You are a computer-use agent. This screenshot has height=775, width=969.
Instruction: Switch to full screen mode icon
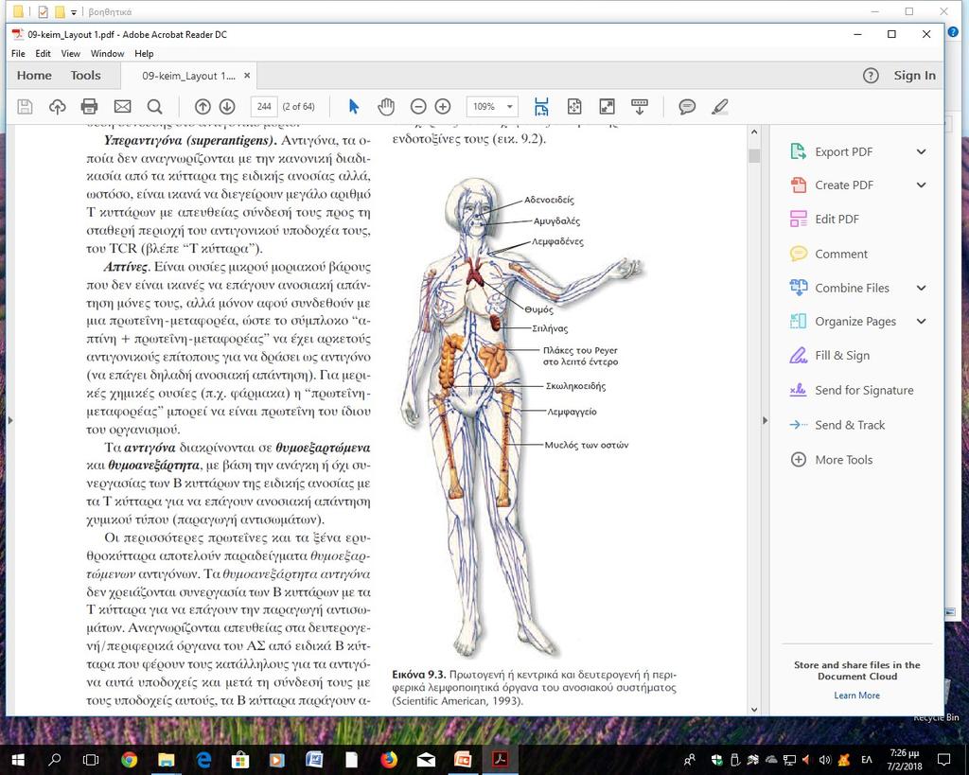tap(607, 107)
